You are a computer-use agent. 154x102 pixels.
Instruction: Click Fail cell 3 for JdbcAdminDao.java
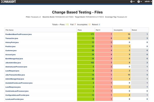click(x=104, y=63)
